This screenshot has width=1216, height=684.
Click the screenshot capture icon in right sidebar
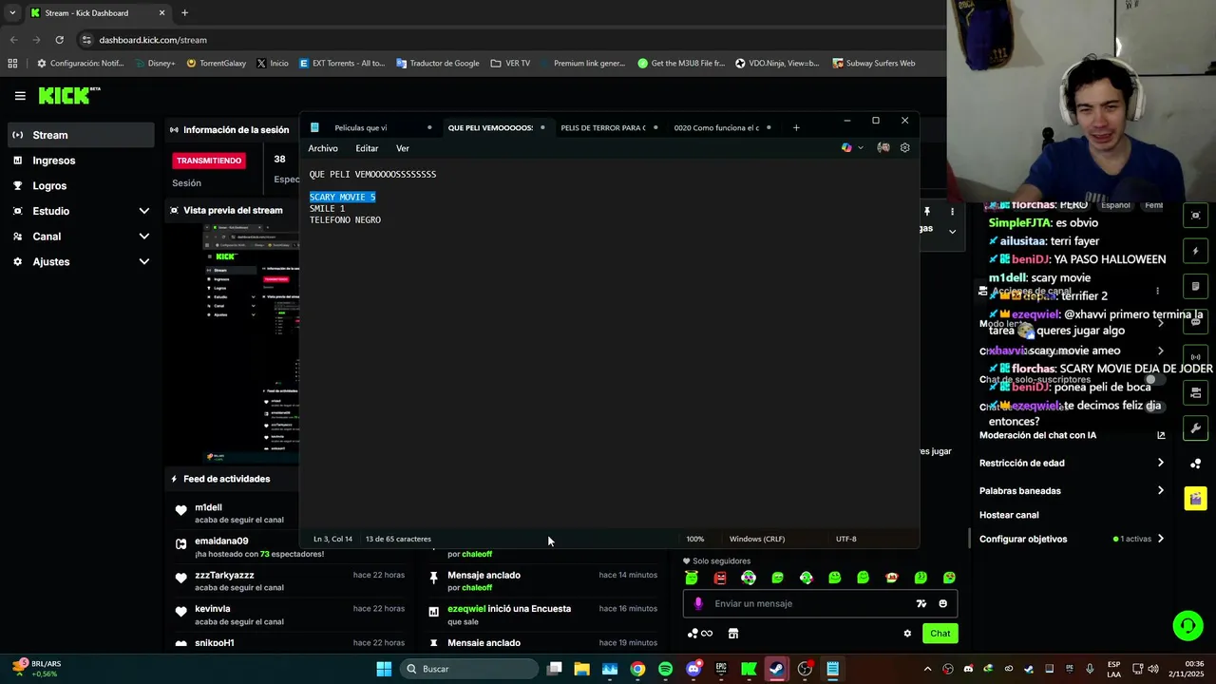[1196, 216]
